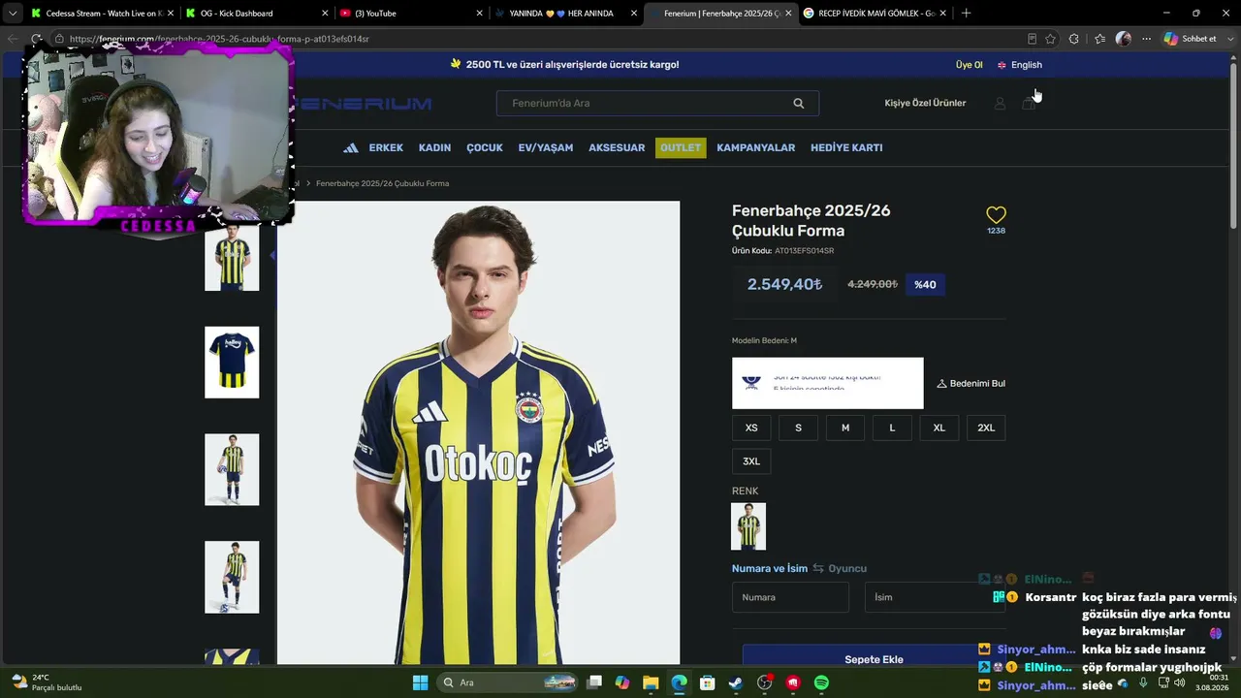Open the HEDİYE KARTI menu item
Screen dimensions: 1241x698
(x=846, y=147)
